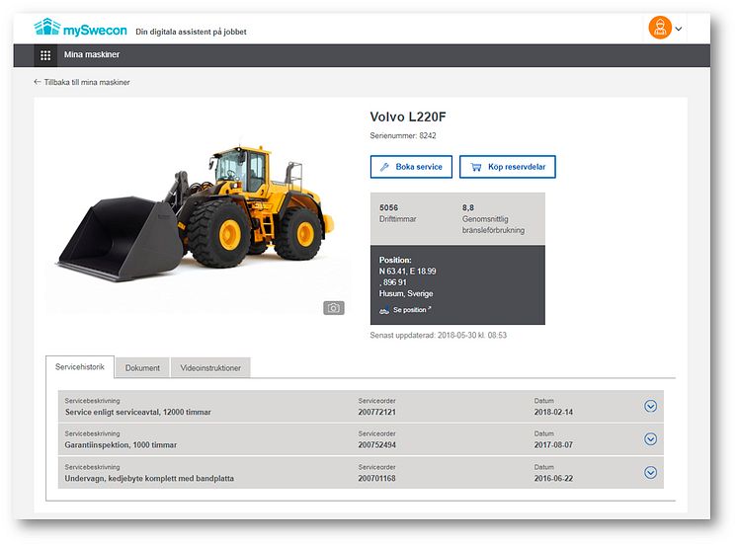This screenshot has height=546, width=737.
Task: Click the '8,8' fuel consumption value
Action: (x=467, y=207)
